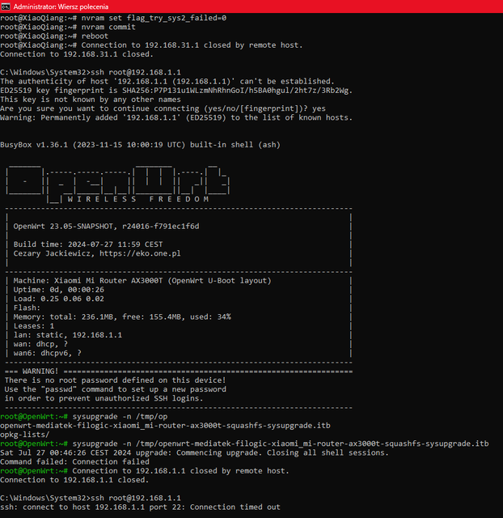Click the ED25519 key fingerprint line

pos(176,91)
